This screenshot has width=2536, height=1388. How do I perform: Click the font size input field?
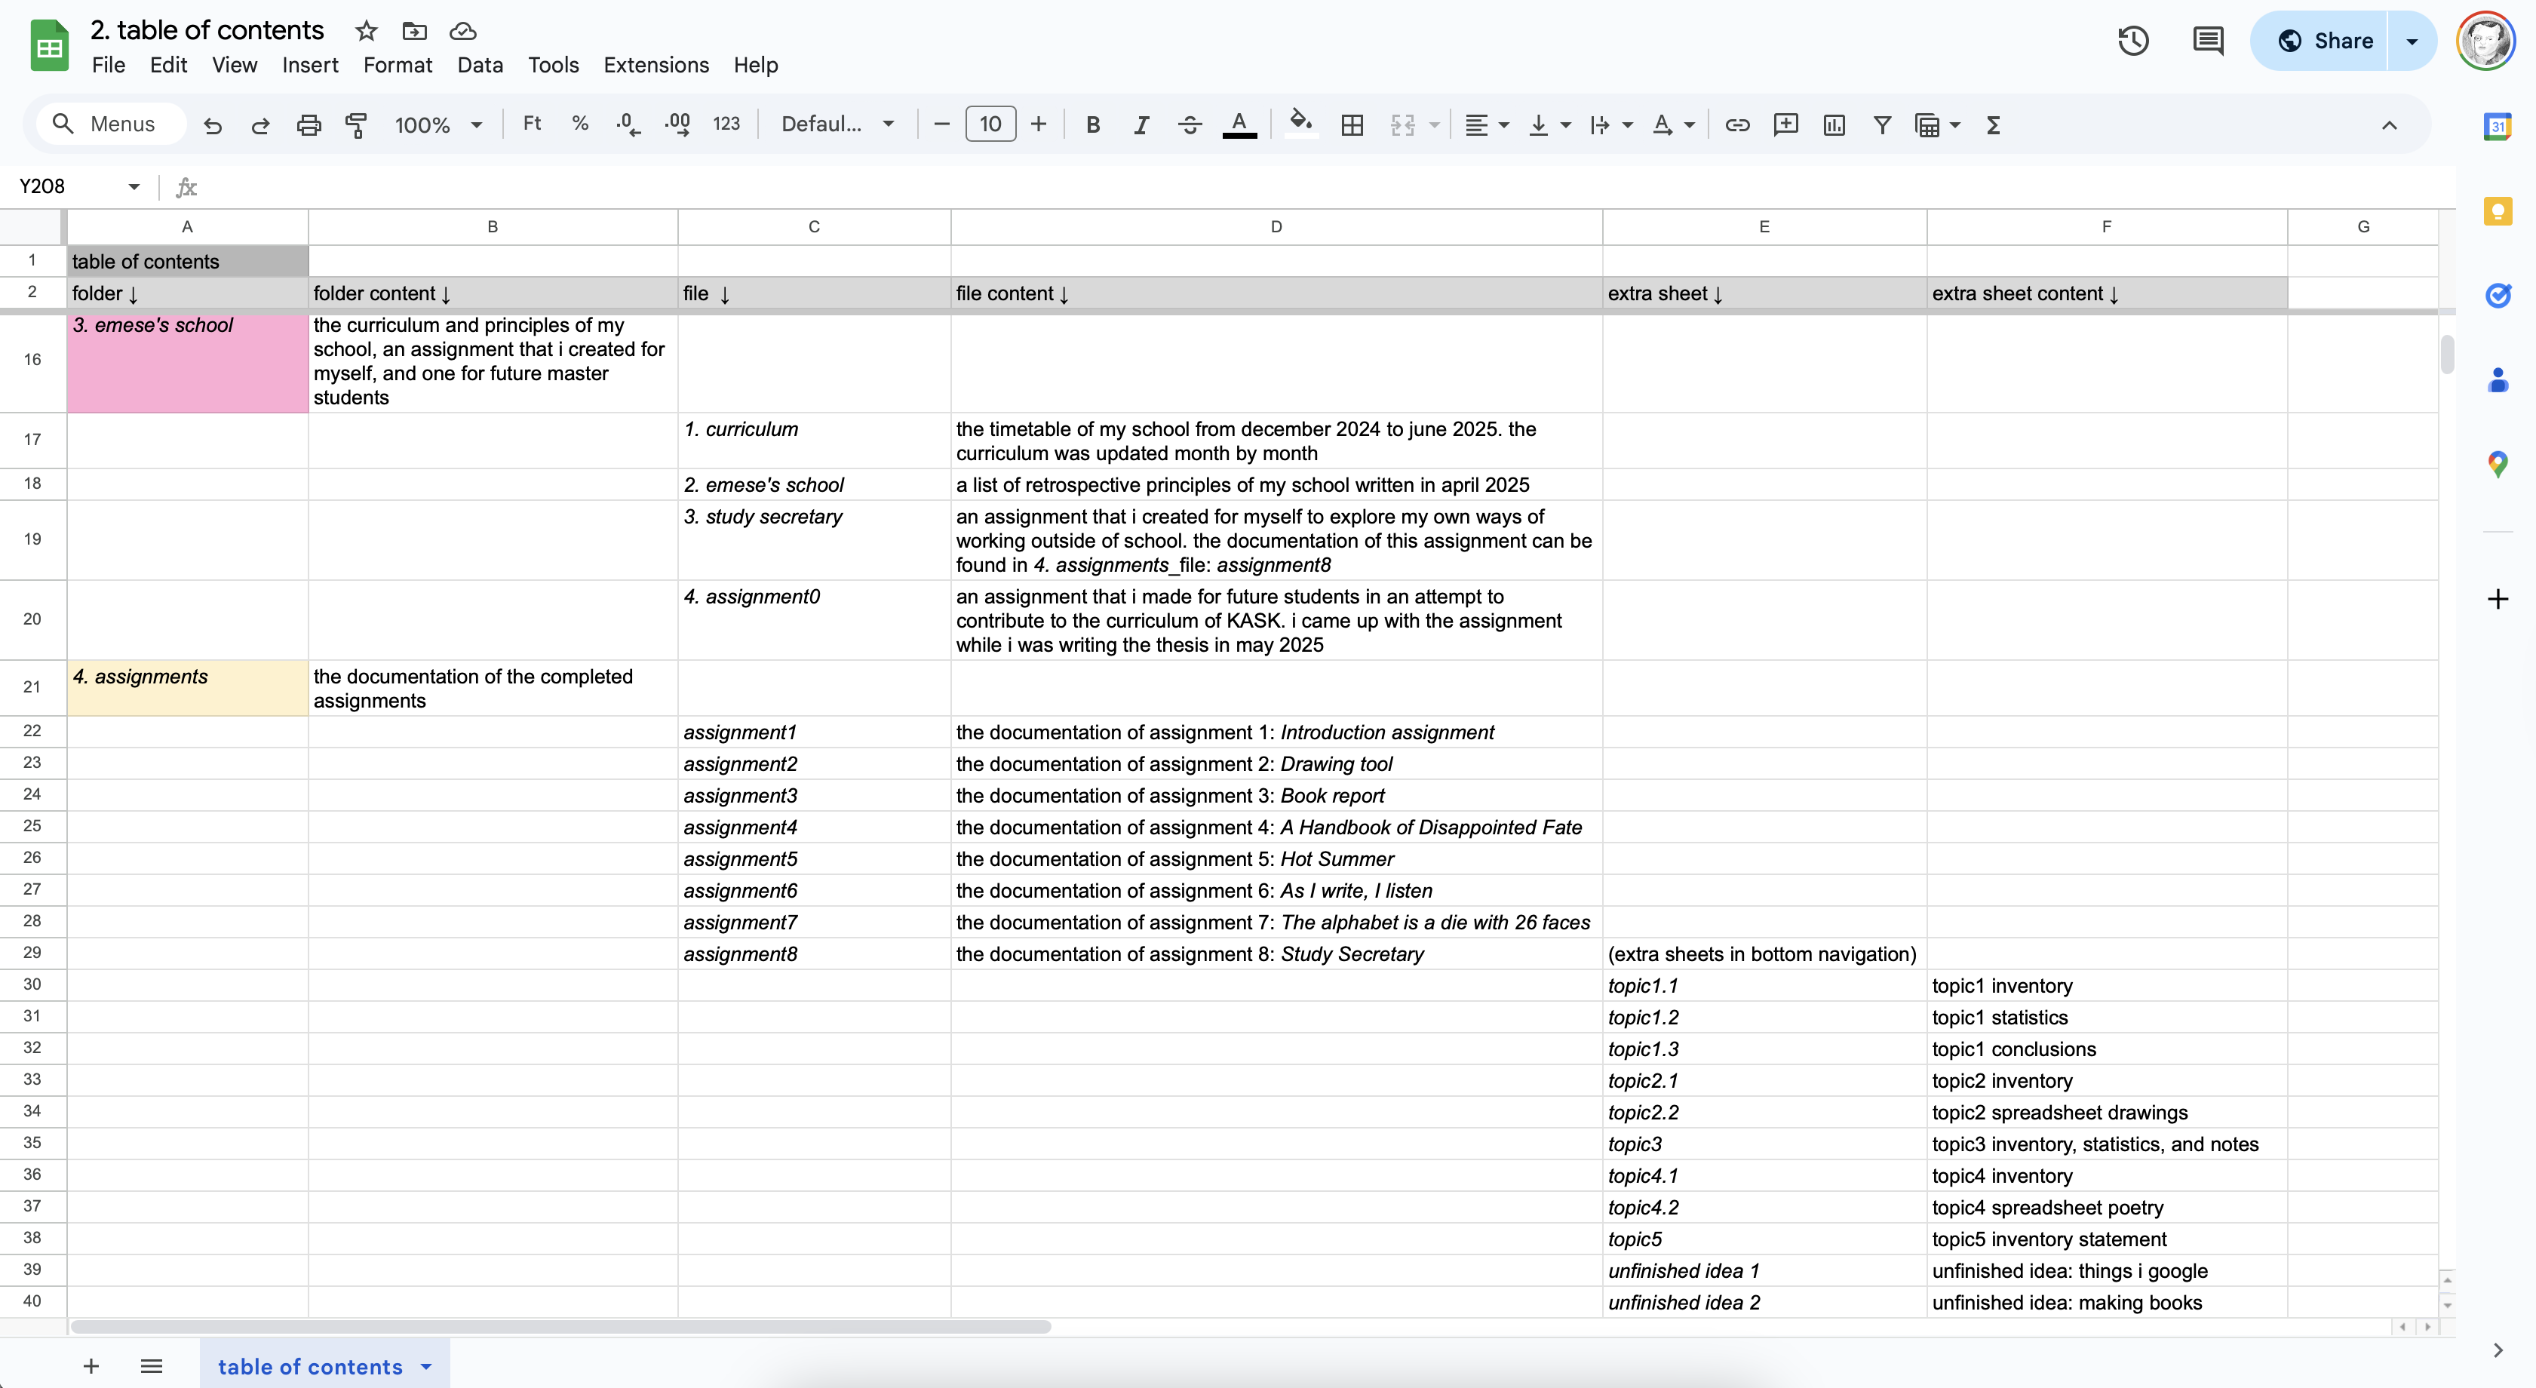(x=990, y=125)
